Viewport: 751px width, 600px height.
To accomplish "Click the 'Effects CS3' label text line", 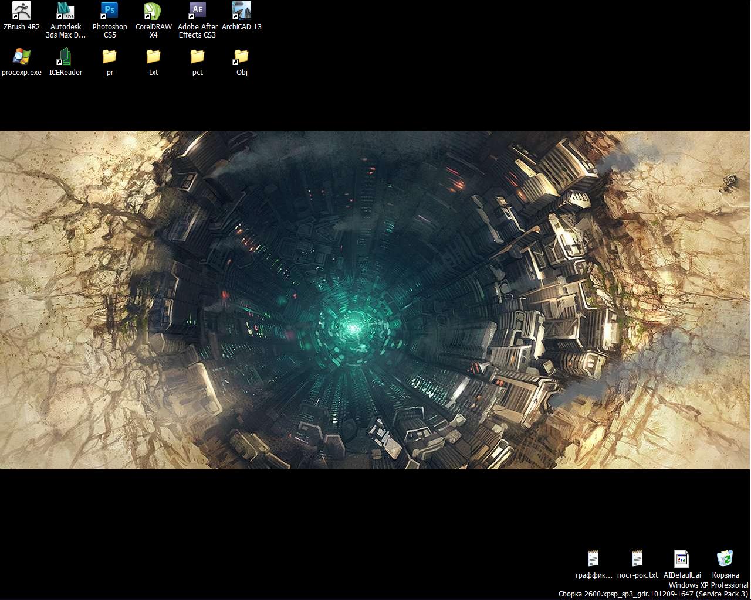I will (x=197, y=35).
